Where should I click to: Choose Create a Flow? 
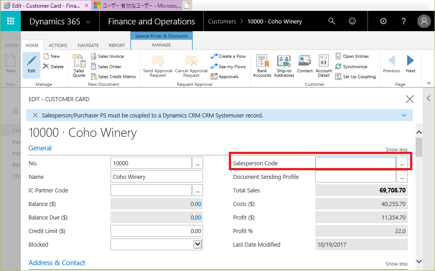pos(228,56)
